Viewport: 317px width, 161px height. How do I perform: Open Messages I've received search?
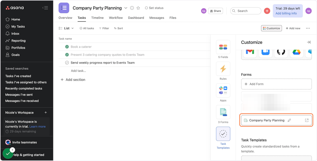point(22,101)
